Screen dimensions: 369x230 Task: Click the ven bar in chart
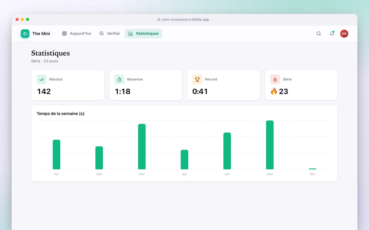(x=227, y=151)
